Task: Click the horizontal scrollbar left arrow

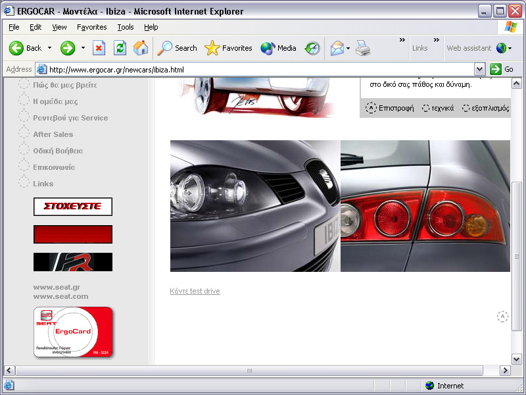Action: pyautogui.click(x=9, y=371)
